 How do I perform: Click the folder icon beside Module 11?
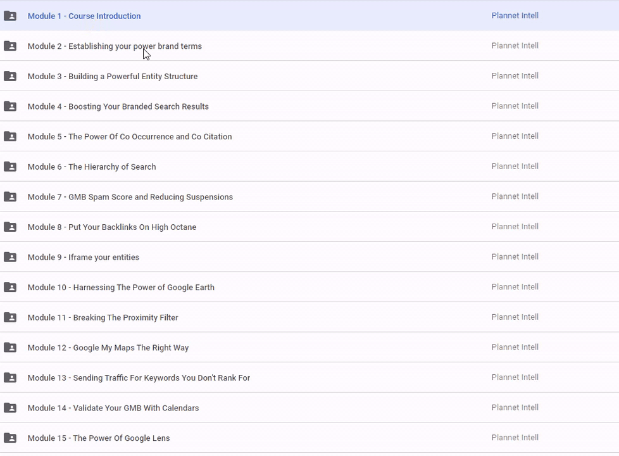10,317
